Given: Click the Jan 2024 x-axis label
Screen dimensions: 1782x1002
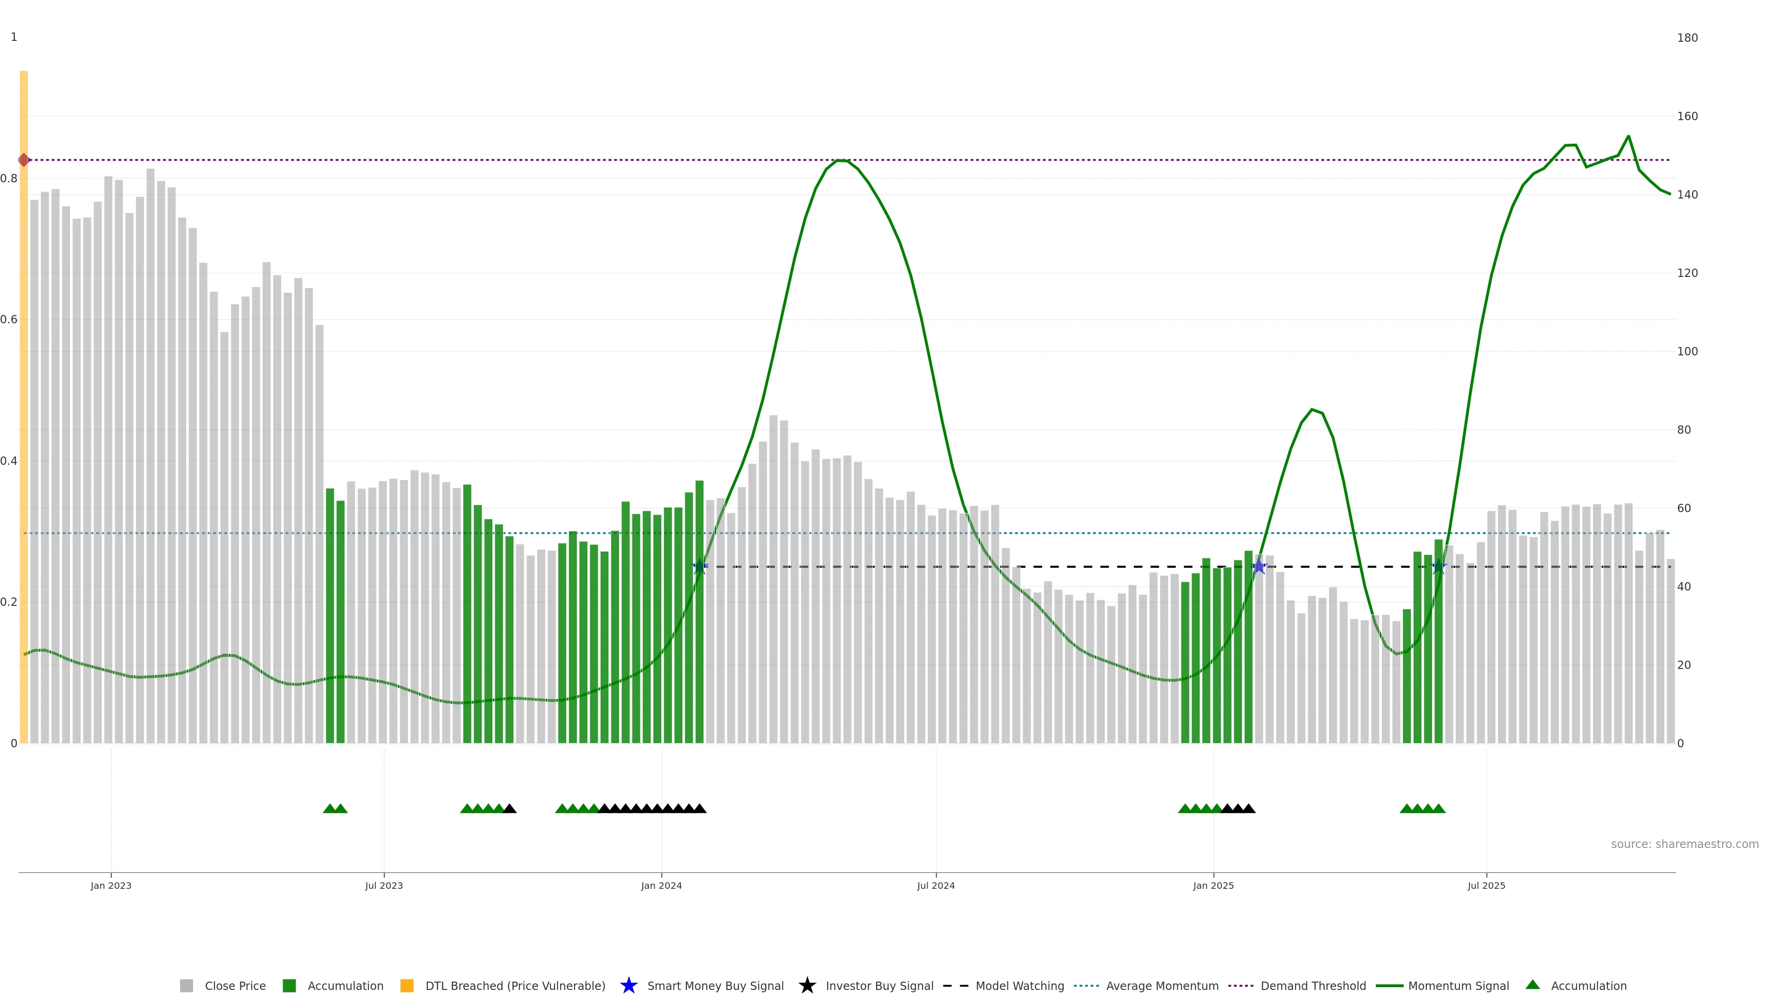Looking at the screenshot, I should [661, 886].
